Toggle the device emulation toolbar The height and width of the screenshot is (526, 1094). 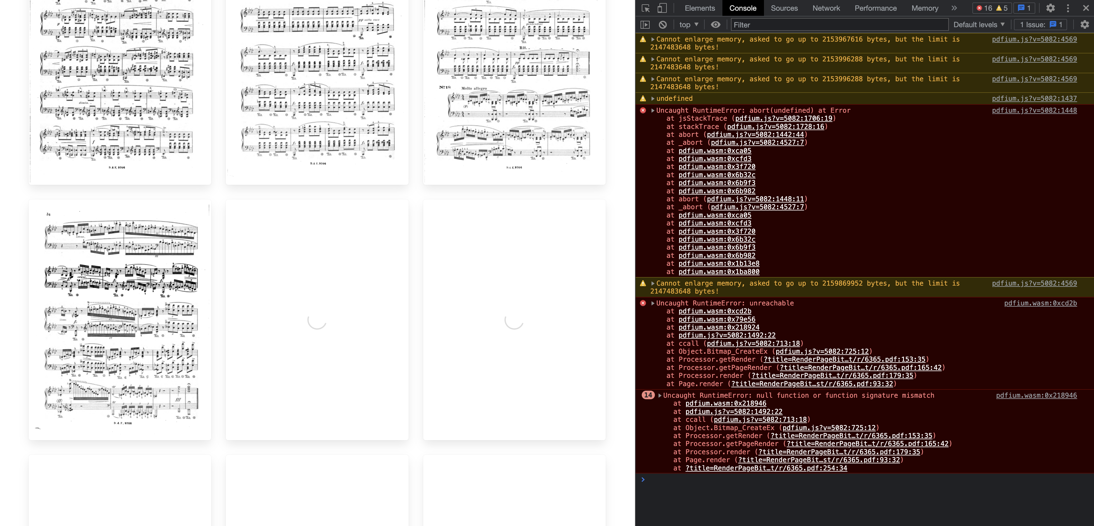(661, 8)
